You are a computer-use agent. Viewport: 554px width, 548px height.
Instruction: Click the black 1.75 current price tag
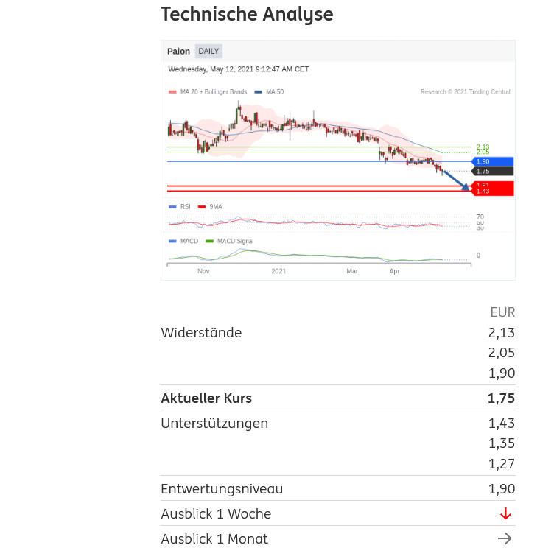point(491,171)
